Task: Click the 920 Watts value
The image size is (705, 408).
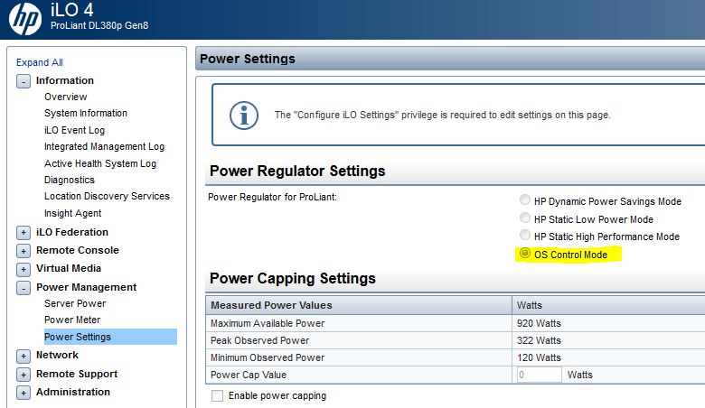Action: (x=539, y=323)
